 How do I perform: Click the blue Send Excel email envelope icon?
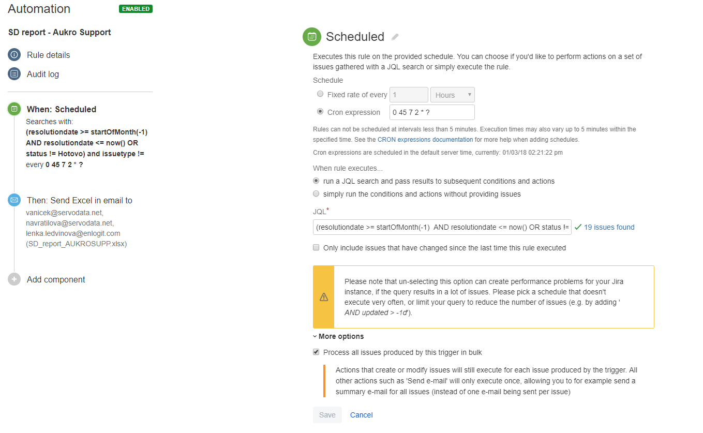pos(14,200)
